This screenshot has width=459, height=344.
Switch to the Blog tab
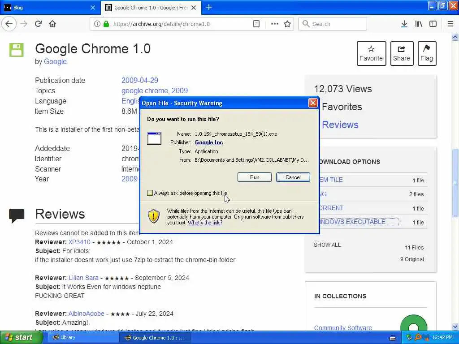coord(50,8)
